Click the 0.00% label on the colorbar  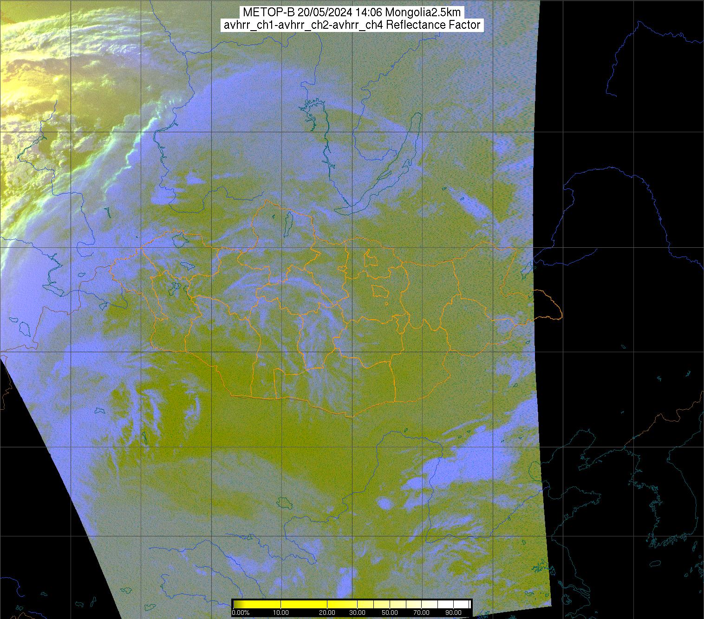[x=241, y=613]
